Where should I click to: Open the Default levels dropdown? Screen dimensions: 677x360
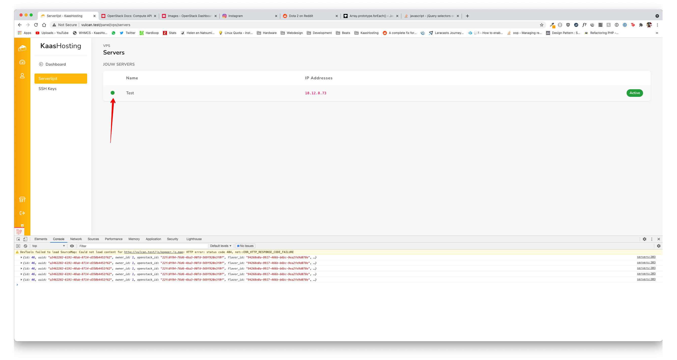[x=220, y=246]
